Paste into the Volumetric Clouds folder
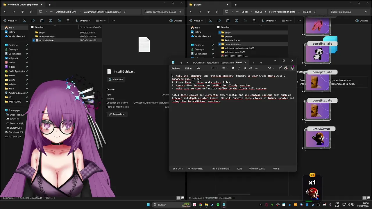 click(x=42, y=21)
